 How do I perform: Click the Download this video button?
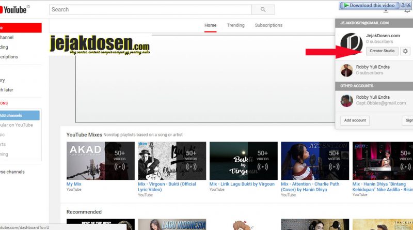[x=370, y=5]
